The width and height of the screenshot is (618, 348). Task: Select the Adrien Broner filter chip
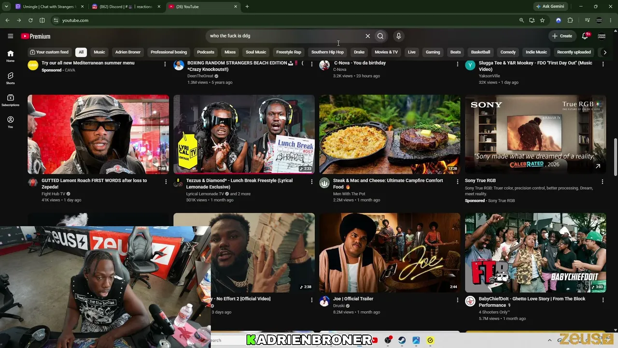(128, 52)
